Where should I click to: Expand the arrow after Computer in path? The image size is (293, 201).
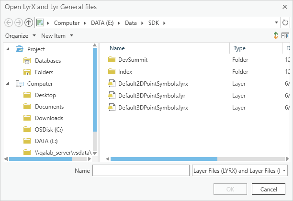pos(85,23)
